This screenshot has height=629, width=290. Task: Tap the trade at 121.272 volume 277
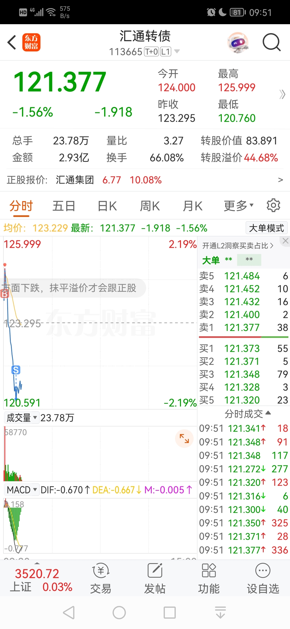click(x=244, y=469)
